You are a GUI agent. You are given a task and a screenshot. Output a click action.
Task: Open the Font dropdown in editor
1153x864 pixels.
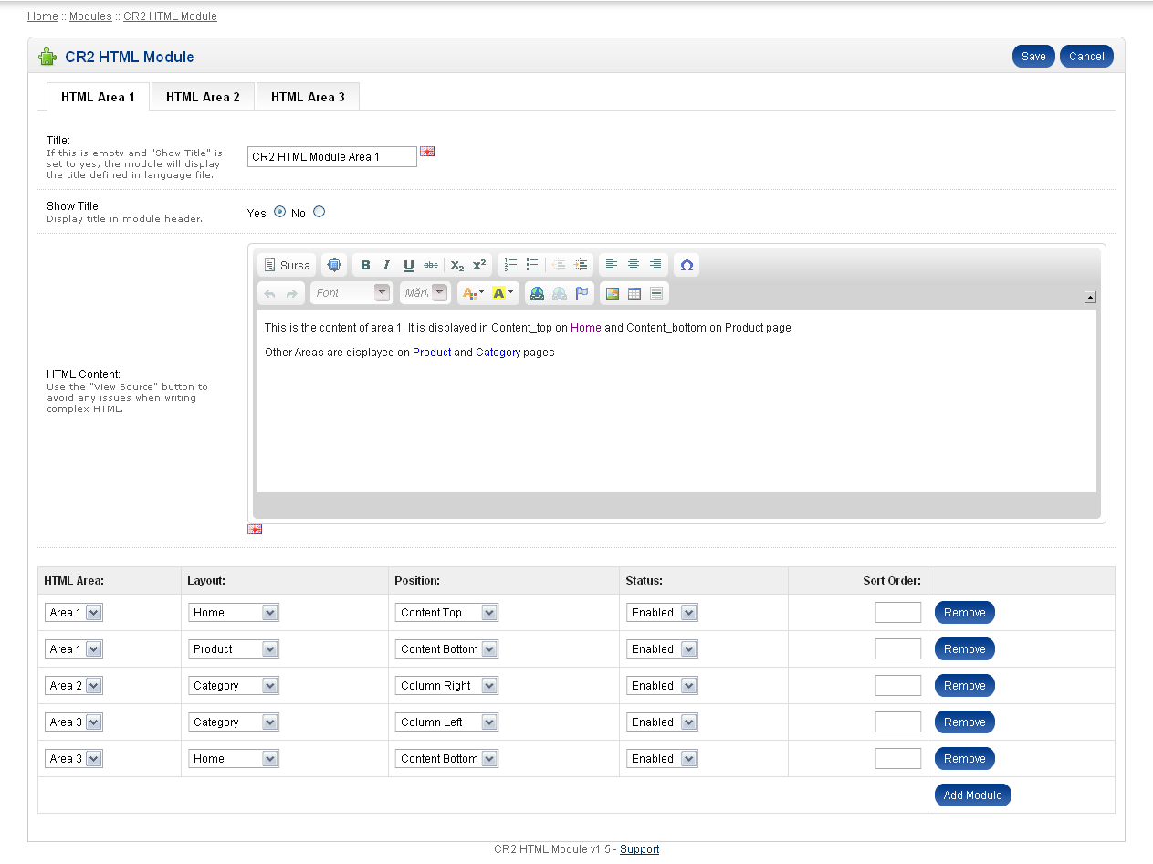pos(351,293)
